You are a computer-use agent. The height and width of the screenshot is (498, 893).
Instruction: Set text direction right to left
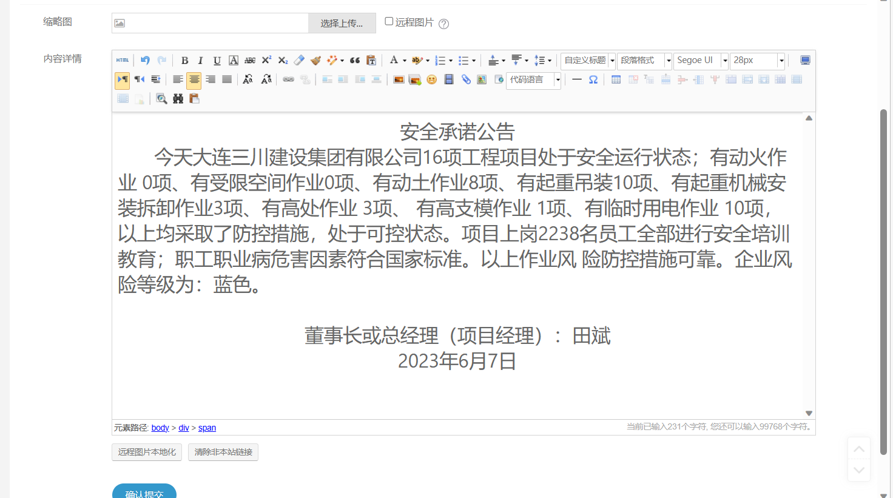pyautogui.click(x=139, y=79)
